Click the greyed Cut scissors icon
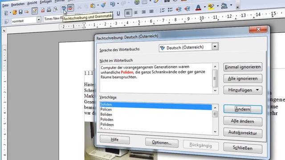Screen dimensions: 285x160 tap(79, 7)
